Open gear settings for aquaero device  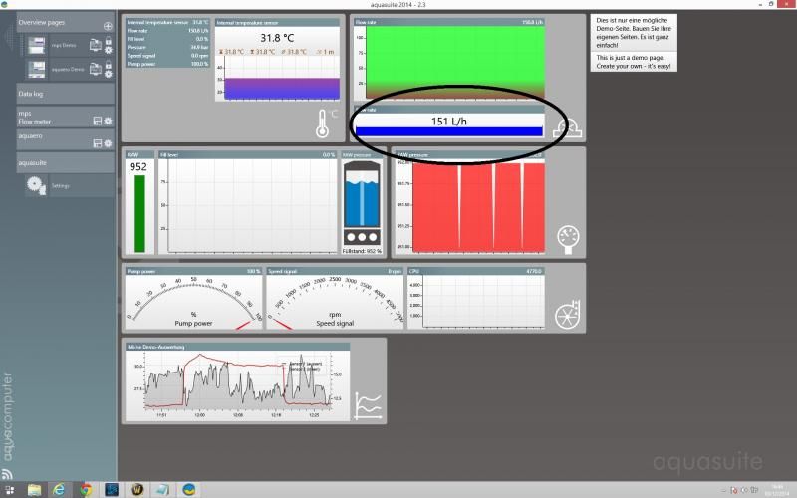[108, 143]
